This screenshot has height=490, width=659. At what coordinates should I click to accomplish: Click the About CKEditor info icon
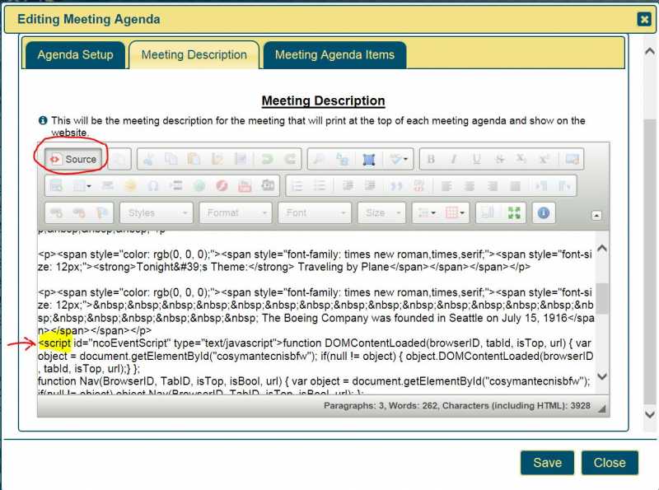point(543,212)
